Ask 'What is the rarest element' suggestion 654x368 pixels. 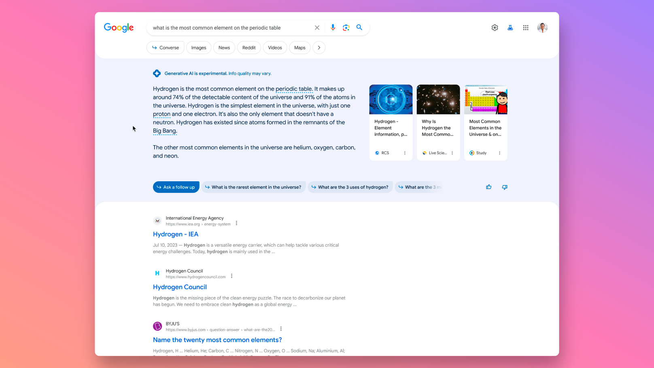(x=253, y=187)
